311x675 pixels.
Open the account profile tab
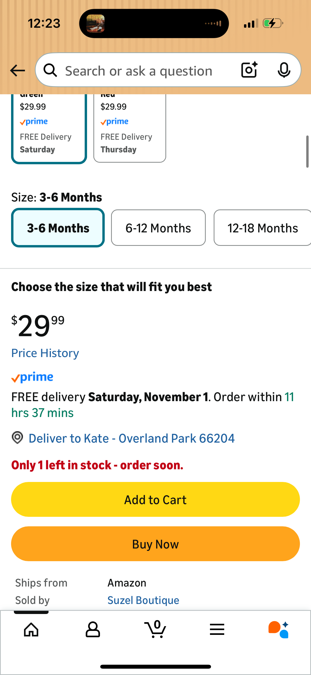tap(93, 629)
